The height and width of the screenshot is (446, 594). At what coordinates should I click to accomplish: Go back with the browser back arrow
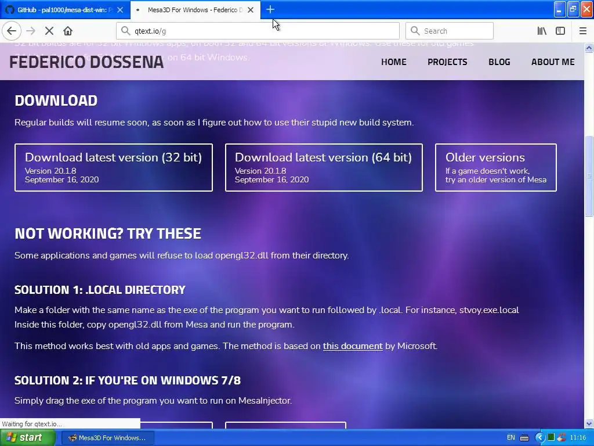coord(12,31)
